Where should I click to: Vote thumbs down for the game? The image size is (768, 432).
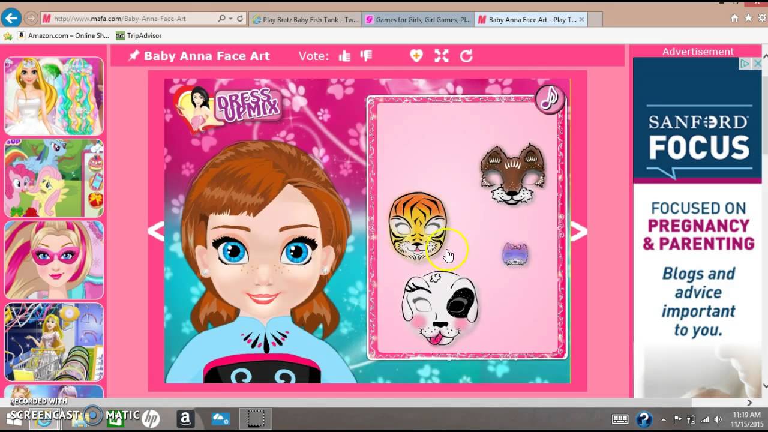tap(366, 56)
